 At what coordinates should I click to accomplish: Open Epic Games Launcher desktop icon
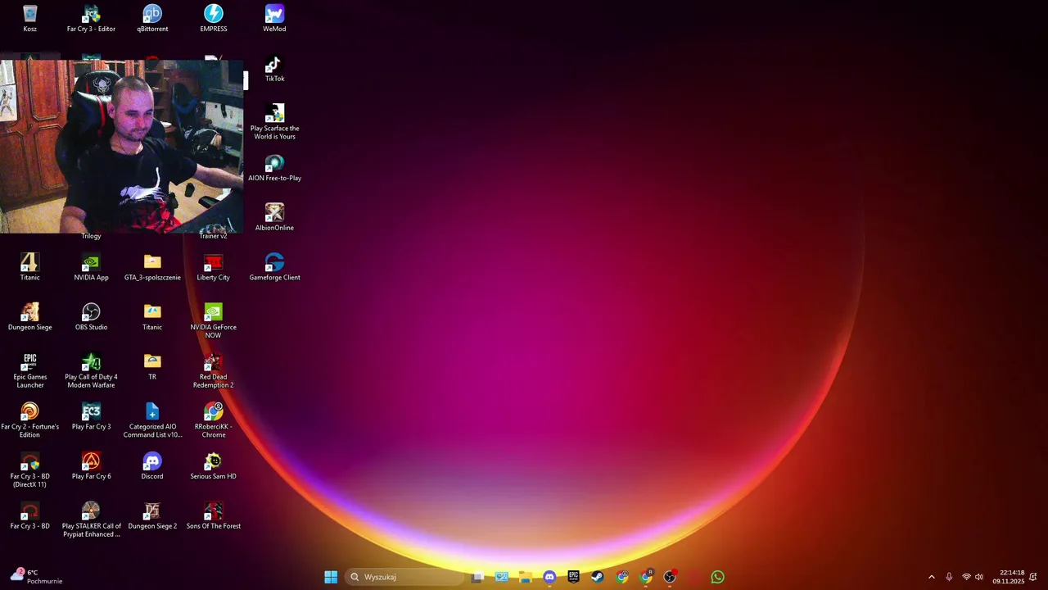tap(29, 371)
